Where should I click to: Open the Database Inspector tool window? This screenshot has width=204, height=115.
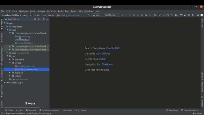tap(49, 110)
